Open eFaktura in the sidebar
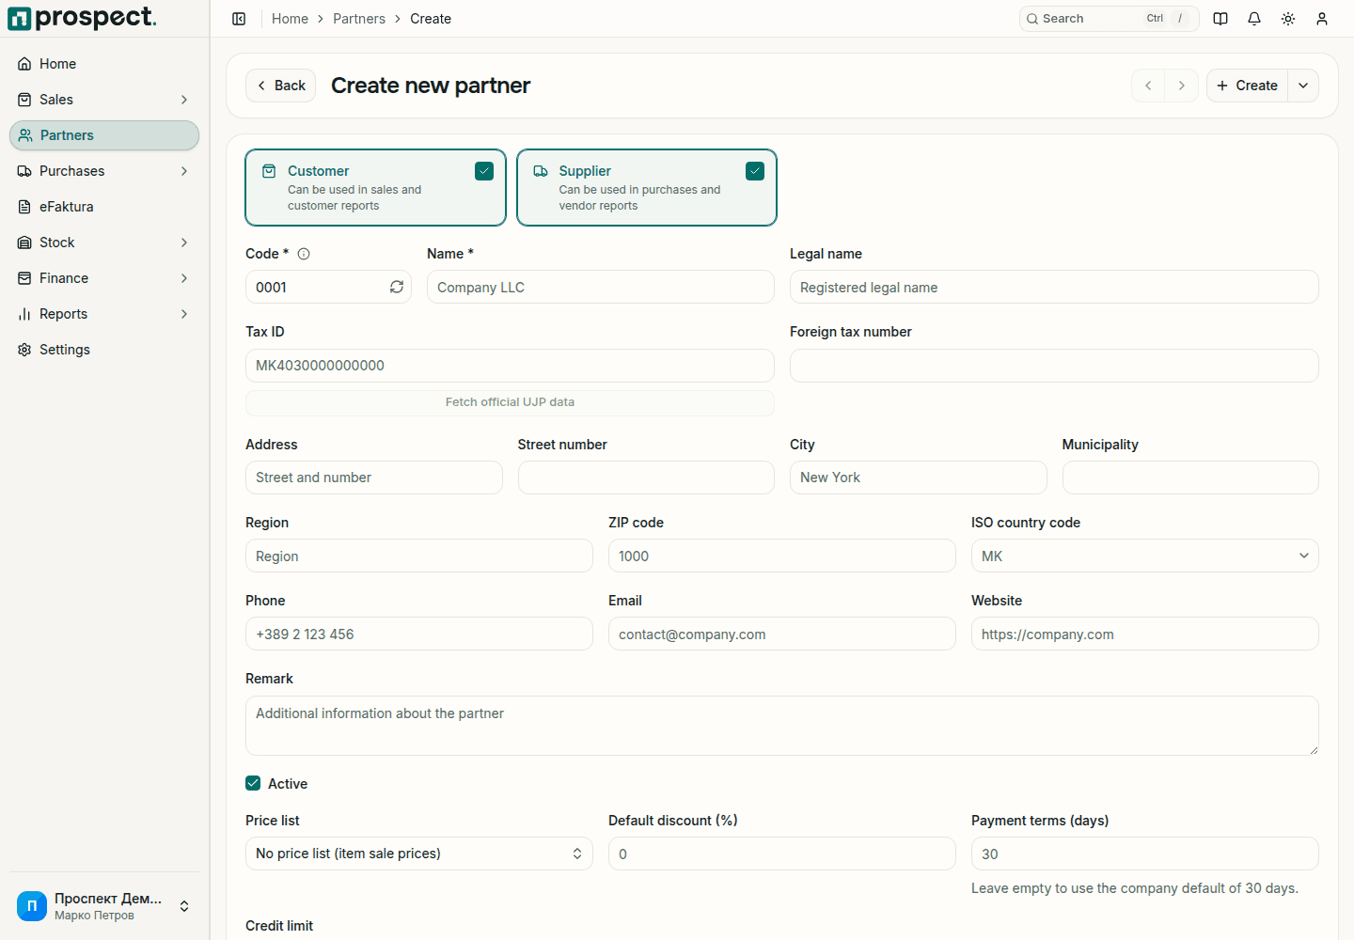The width and height of the screenshot is (1354, 940). (x=104, y=207)
